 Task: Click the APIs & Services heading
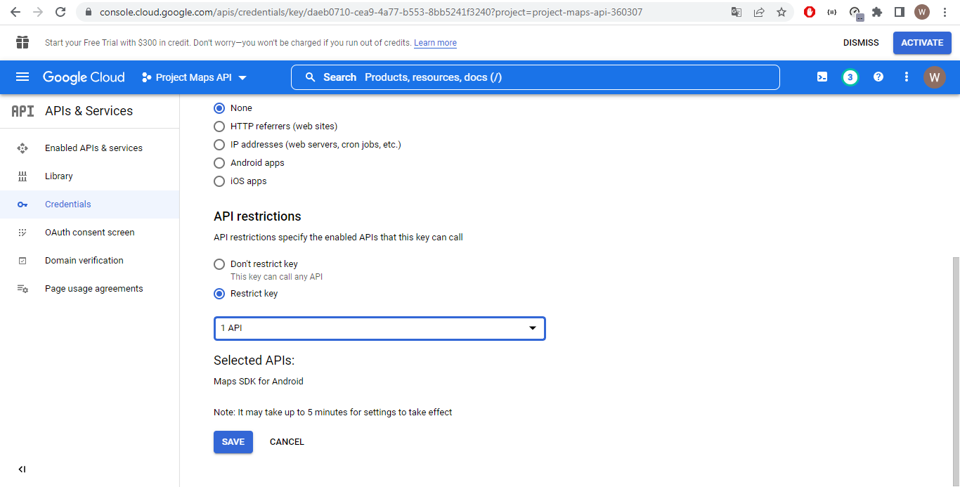pos(89,111)
